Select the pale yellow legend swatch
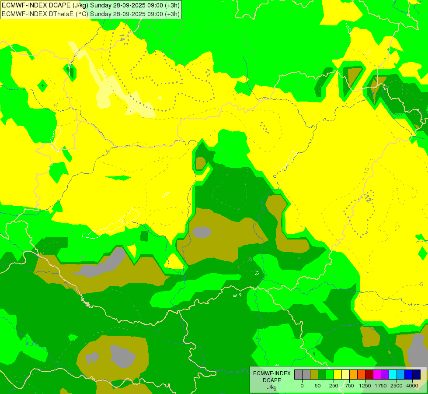The height and width of the screenshot is (394, 428). (x=345, y=374)
